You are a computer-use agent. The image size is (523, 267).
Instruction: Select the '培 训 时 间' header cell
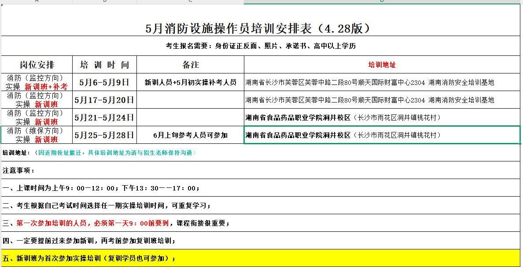click(x=104, y=64)
